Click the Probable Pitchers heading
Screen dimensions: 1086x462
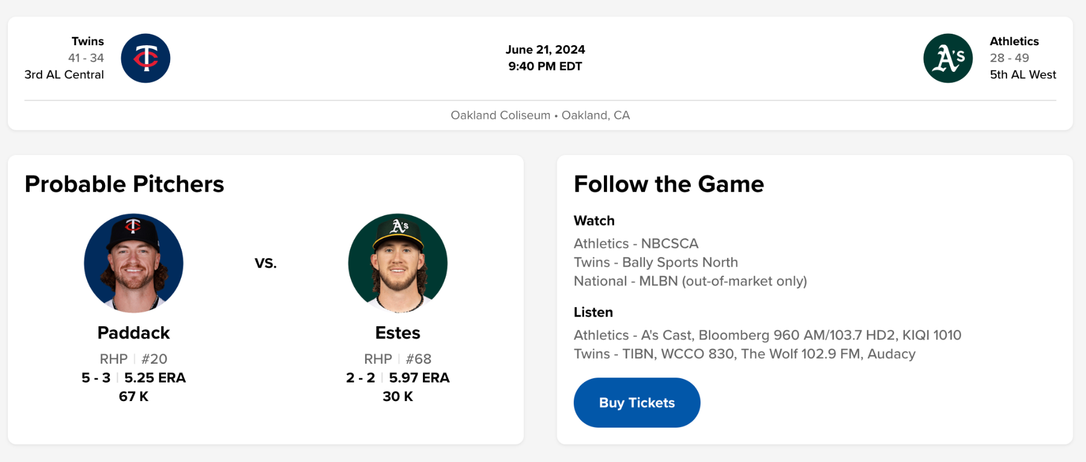click(x=124, y=184)
